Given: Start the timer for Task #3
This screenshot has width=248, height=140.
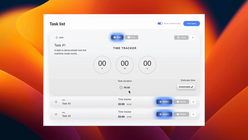Looking at the screenshot, I should [x=164, y=114].
